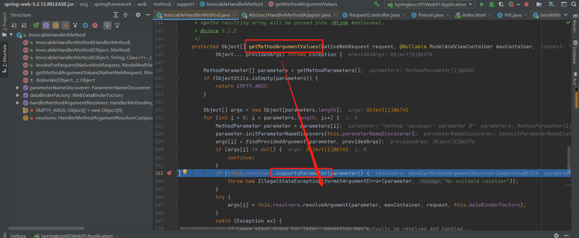Select EMPTY_ARGS field in Structure tree
The height and width of the screenshot is (238, 579).
79,110
